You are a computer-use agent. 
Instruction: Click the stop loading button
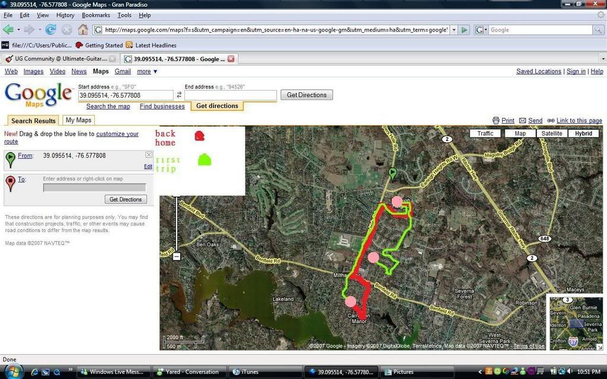67,30
